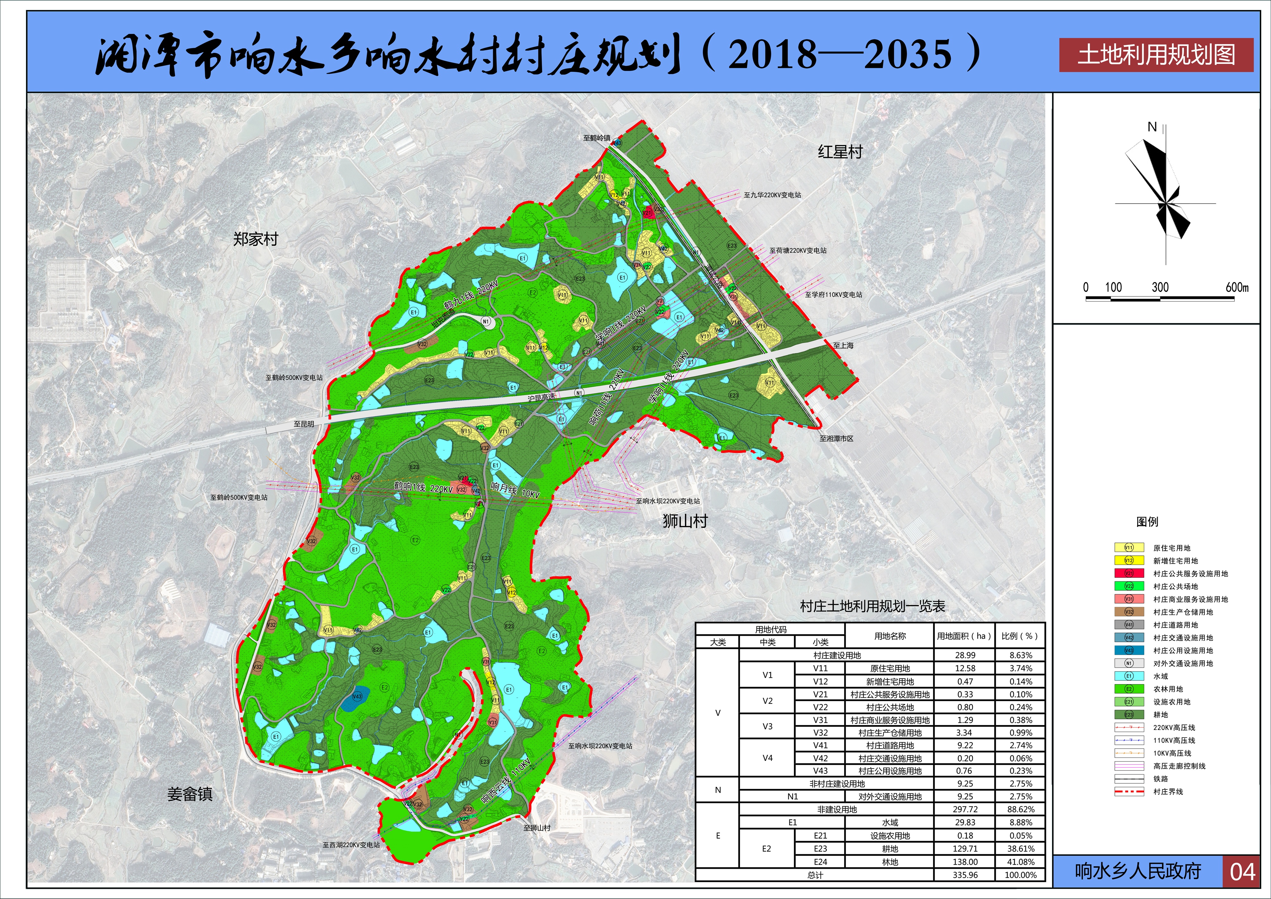Click the 响月线 10KV power line label

pyautogui.click(x=515, y=490)
